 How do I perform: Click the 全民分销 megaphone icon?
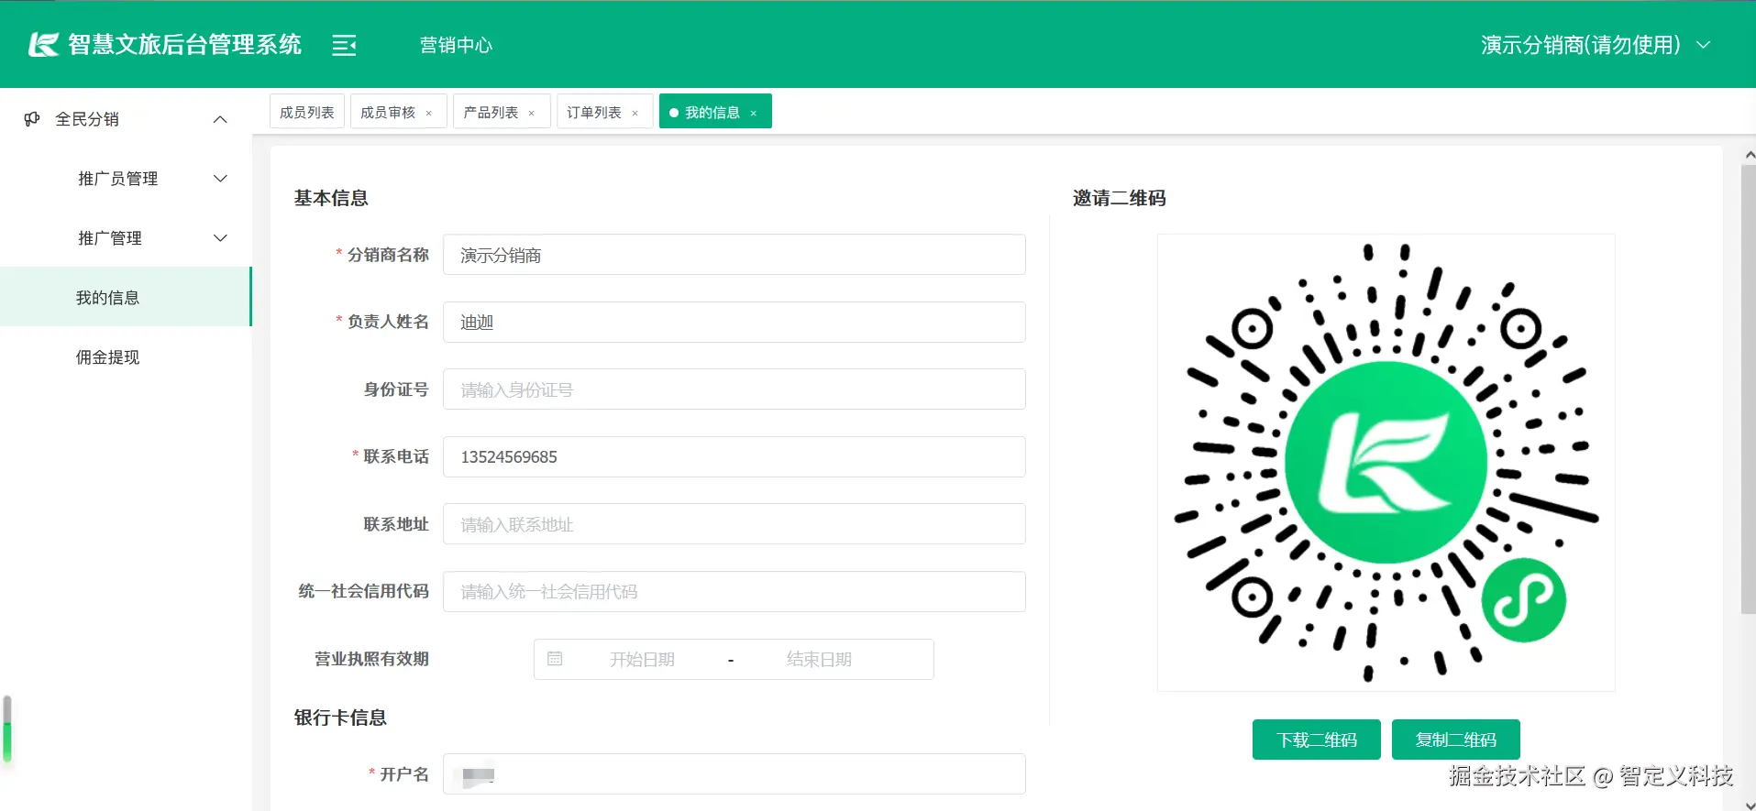point(32,119)
